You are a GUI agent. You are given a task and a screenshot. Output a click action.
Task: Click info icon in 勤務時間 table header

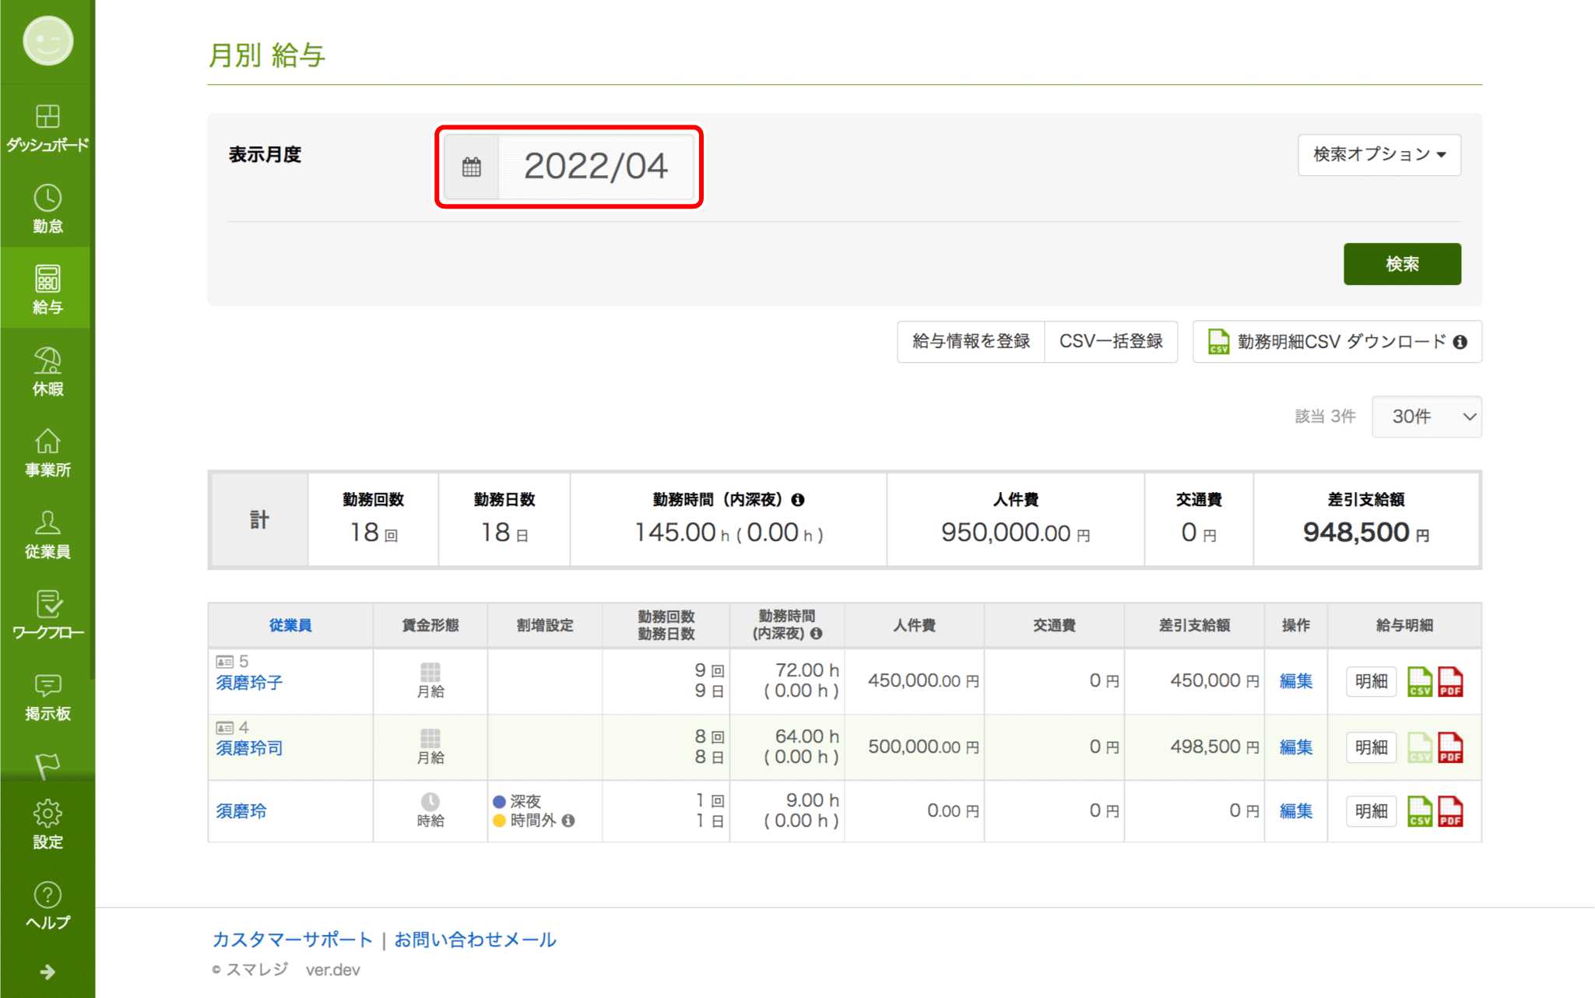pyautogui.click(x=816, y=634)
